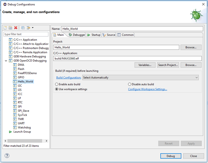Image resolution: width=208 pixels, height=163 pixels.
Task: Click the help question mark icon
Action: (7, 156)
